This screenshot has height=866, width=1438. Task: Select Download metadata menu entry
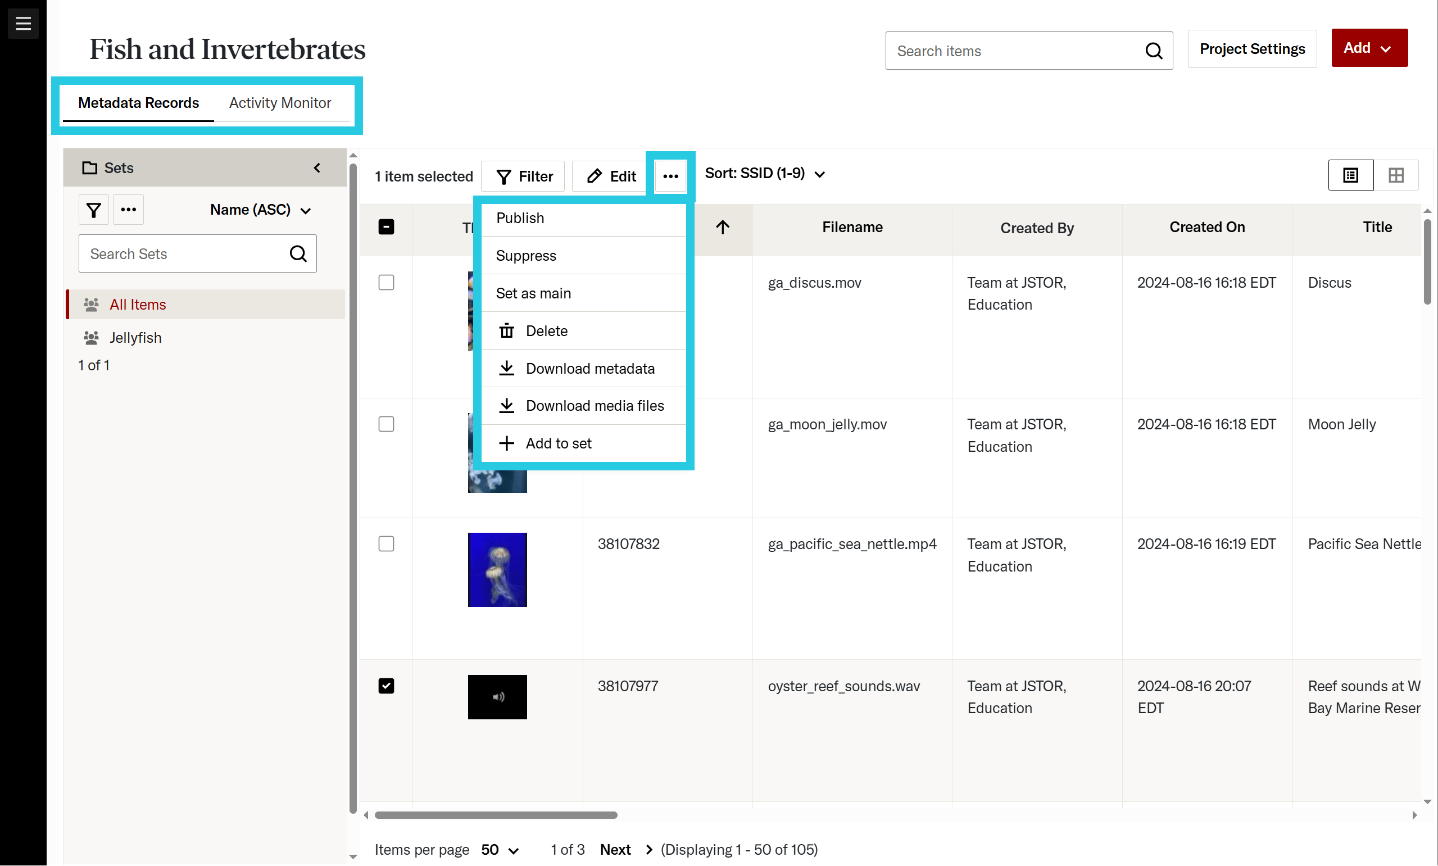pyautogui.click(x=583, y=368)
